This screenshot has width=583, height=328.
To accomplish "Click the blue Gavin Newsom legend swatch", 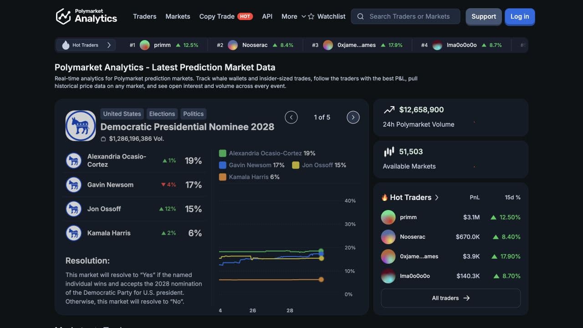I will (x=222, y=165).
